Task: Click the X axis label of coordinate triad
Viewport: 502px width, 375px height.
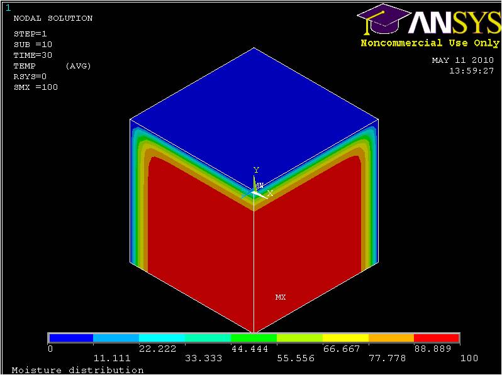Action: pos(270,193)
